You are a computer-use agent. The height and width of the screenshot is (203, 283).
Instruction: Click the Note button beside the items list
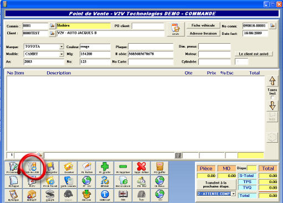(272, 117)
